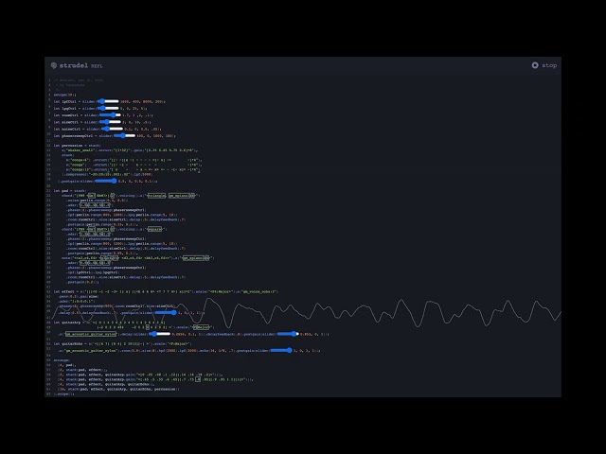Adjust the roomCtrl slider
Viewport: 606px width, 454px height.
(x=110, y=115)
